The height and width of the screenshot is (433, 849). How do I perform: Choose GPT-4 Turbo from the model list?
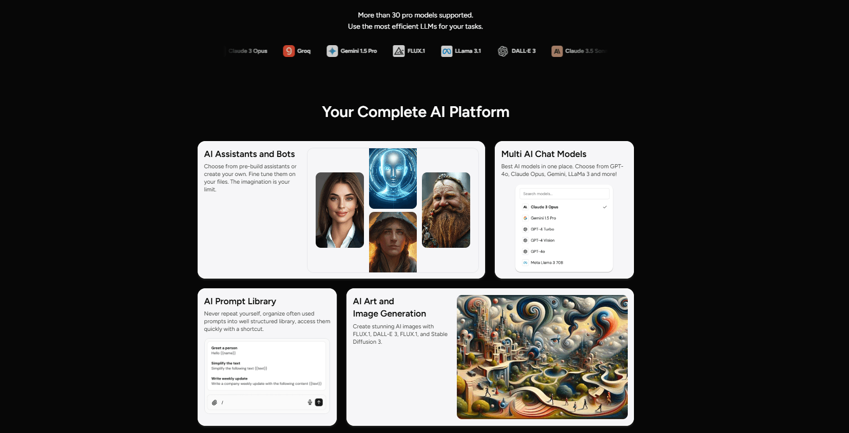[x=564, y=229]
